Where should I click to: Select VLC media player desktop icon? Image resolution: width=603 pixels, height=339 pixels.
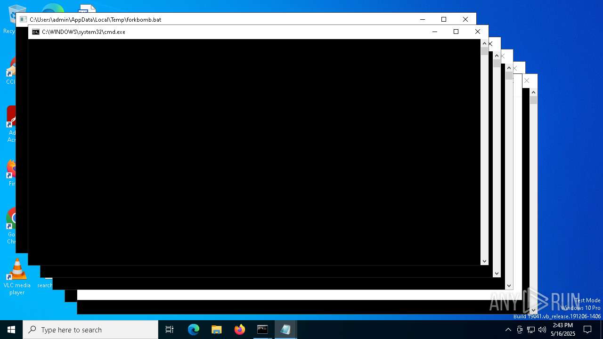[x=17, y=276]
